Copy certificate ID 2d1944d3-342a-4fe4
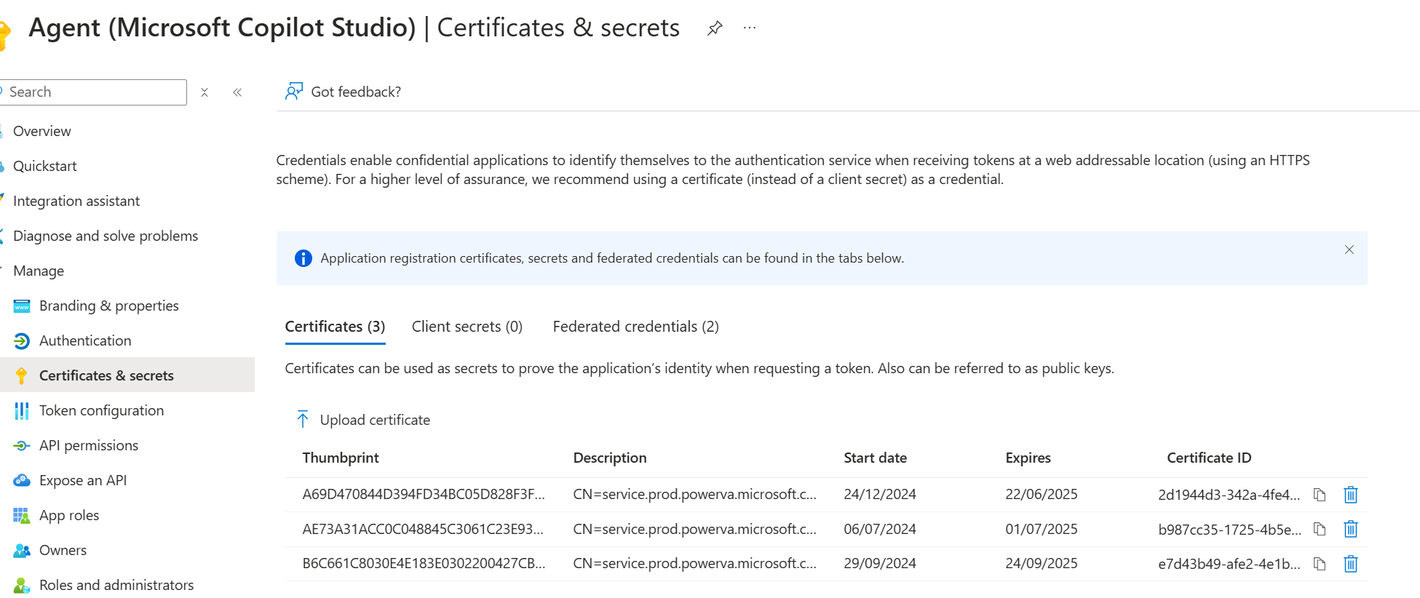The image size is (1420, 598). (1319, 495)
